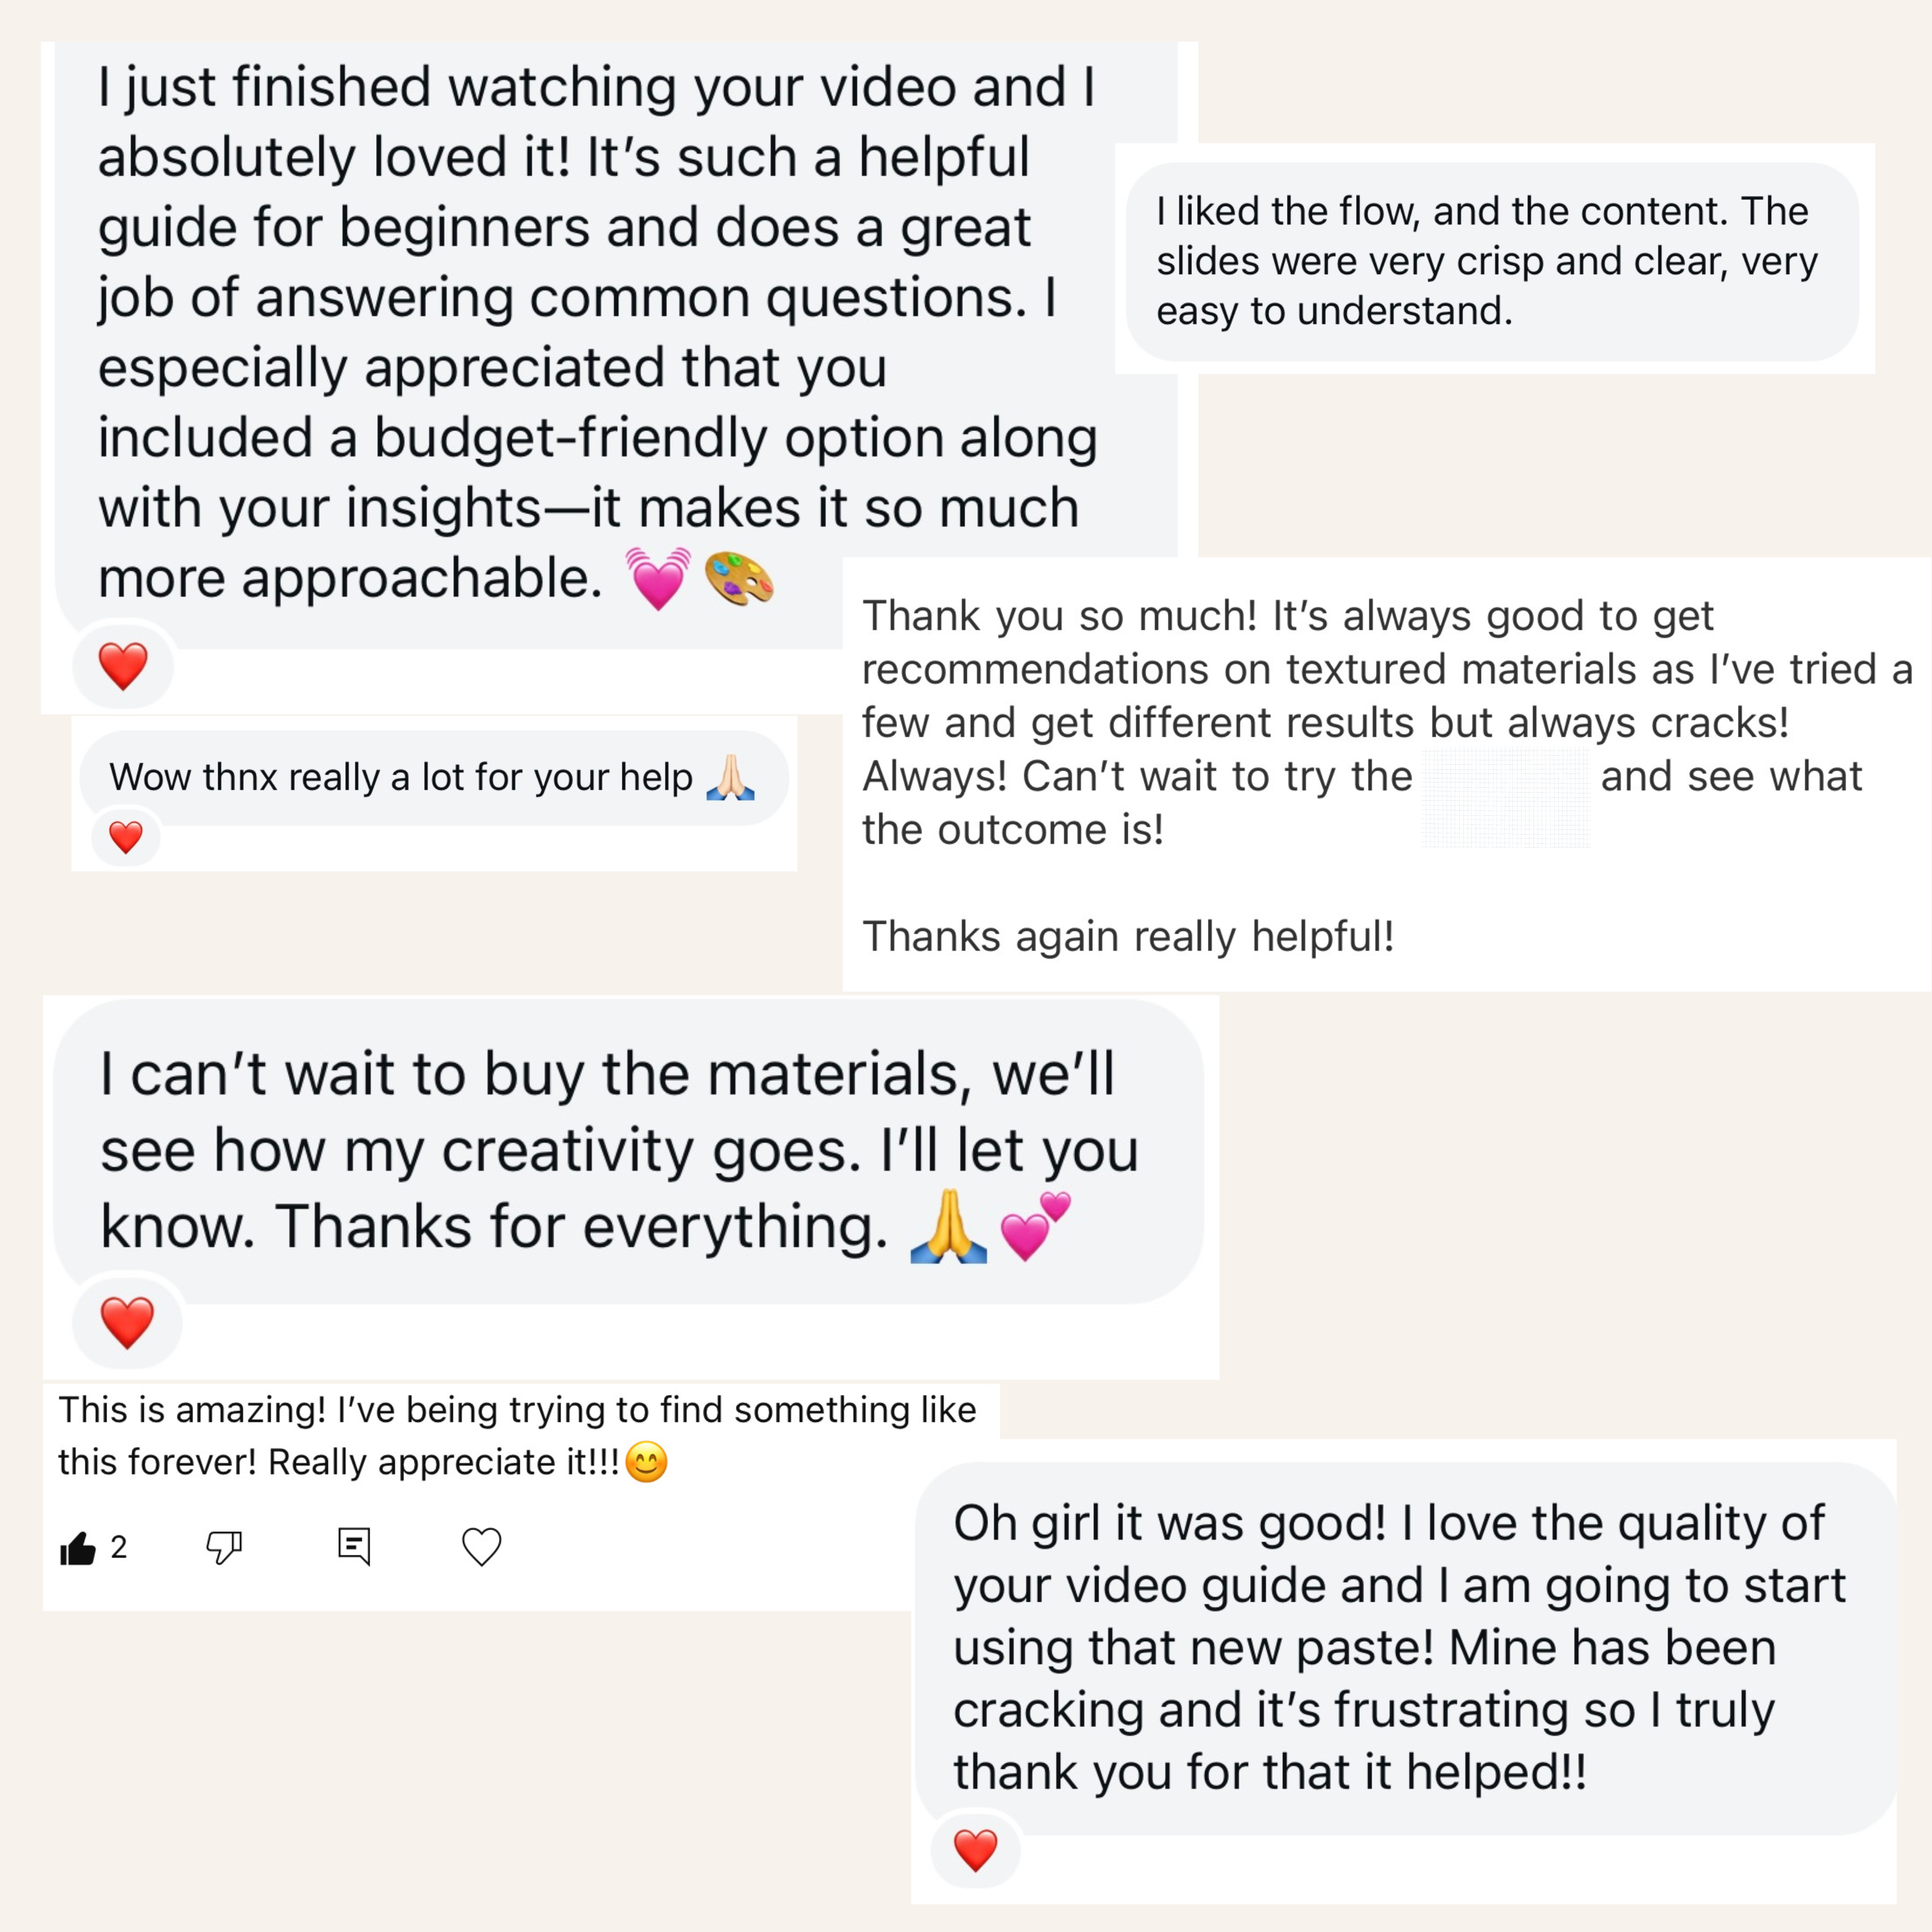
Task: Click praying hands emoji after "Thanks for everything"
Action: (x=948, y=1226)
